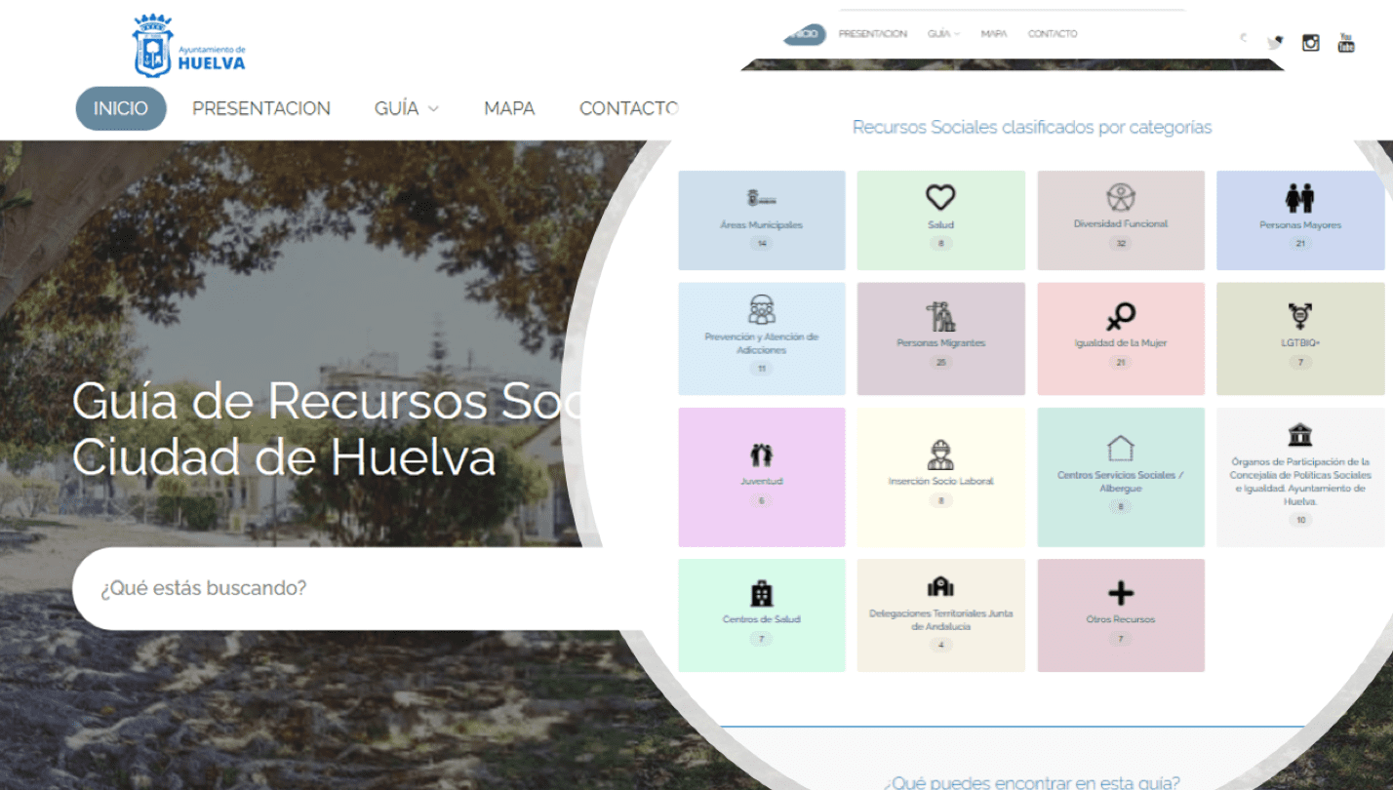Open the 'Áreas Municipales' category label
Viewport: 1393px width, 790px height.
coord(762,225)
